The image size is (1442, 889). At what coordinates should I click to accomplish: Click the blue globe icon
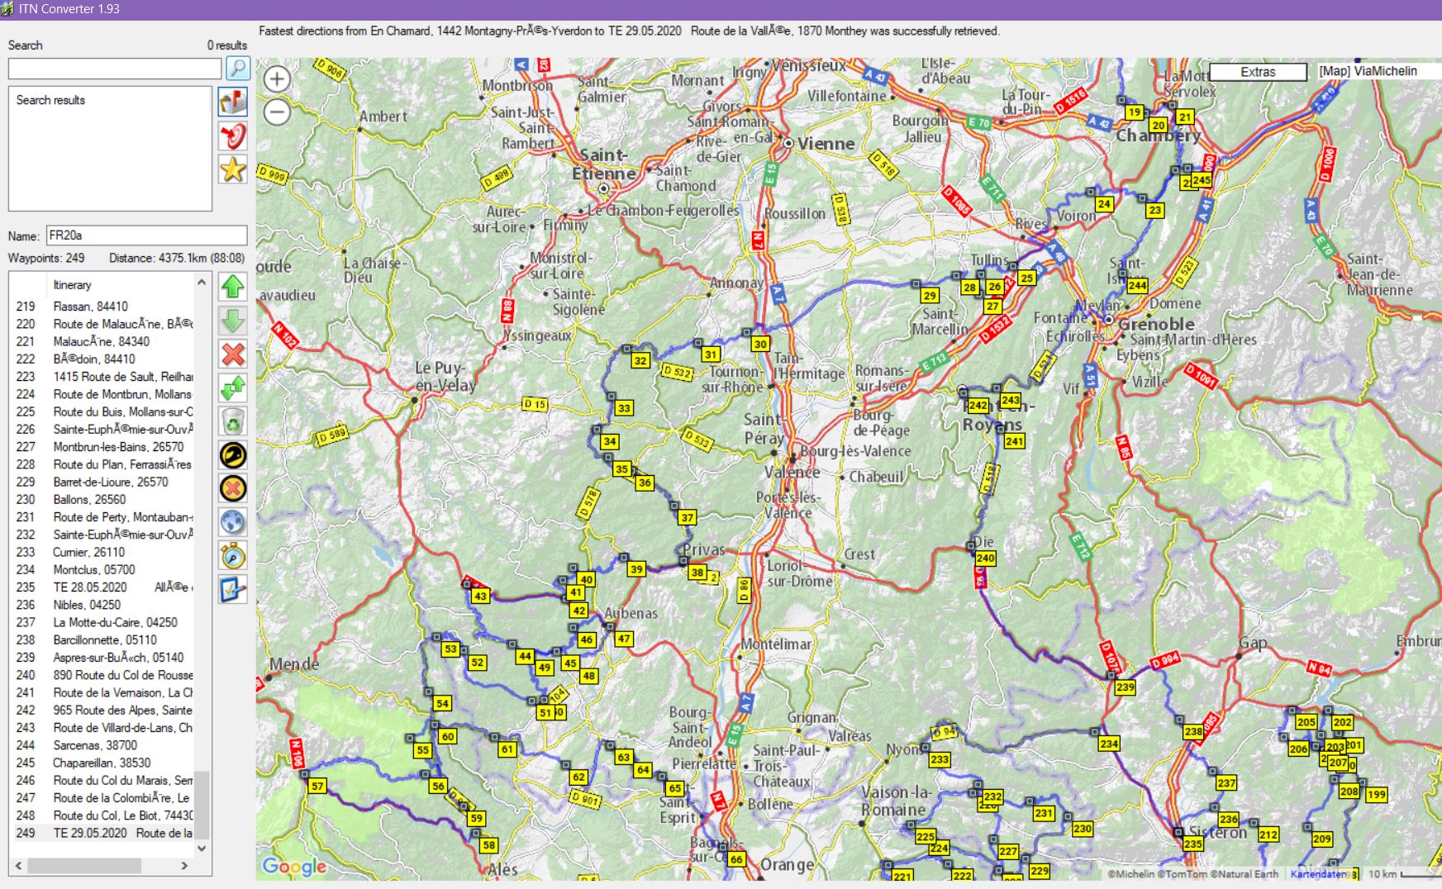(x=233, y=522)
